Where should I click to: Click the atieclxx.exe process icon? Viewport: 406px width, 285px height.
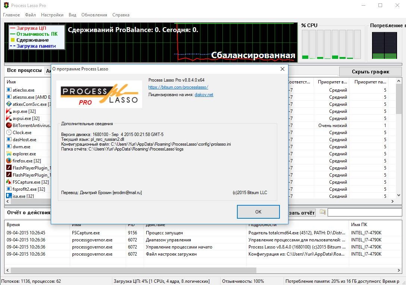tap(9, 90)
